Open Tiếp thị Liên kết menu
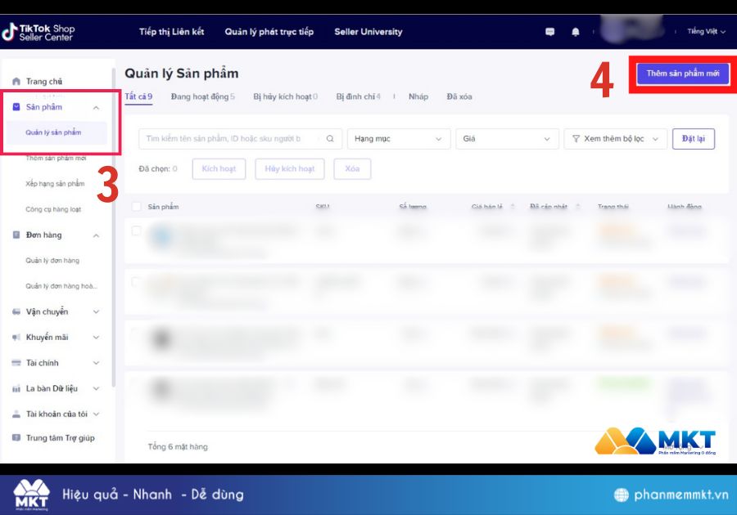737x515 pixels. [x=172, y=31]
